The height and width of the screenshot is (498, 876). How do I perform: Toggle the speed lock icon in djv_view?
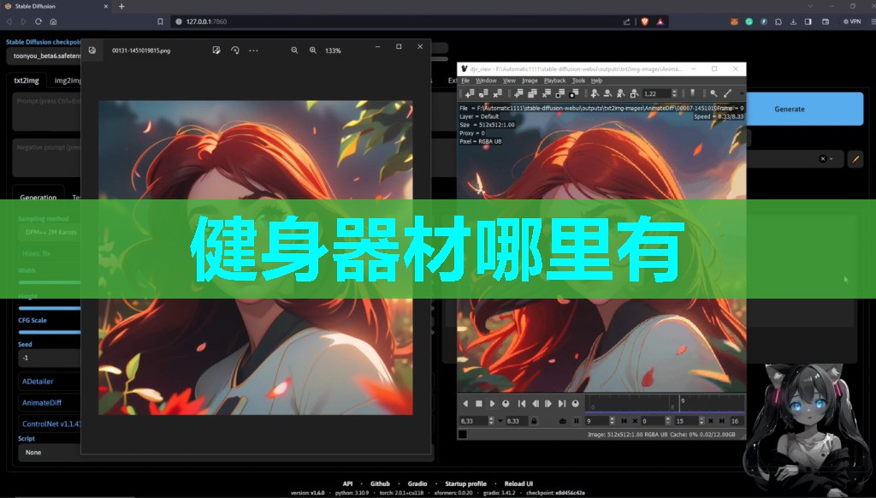[534, 421]
